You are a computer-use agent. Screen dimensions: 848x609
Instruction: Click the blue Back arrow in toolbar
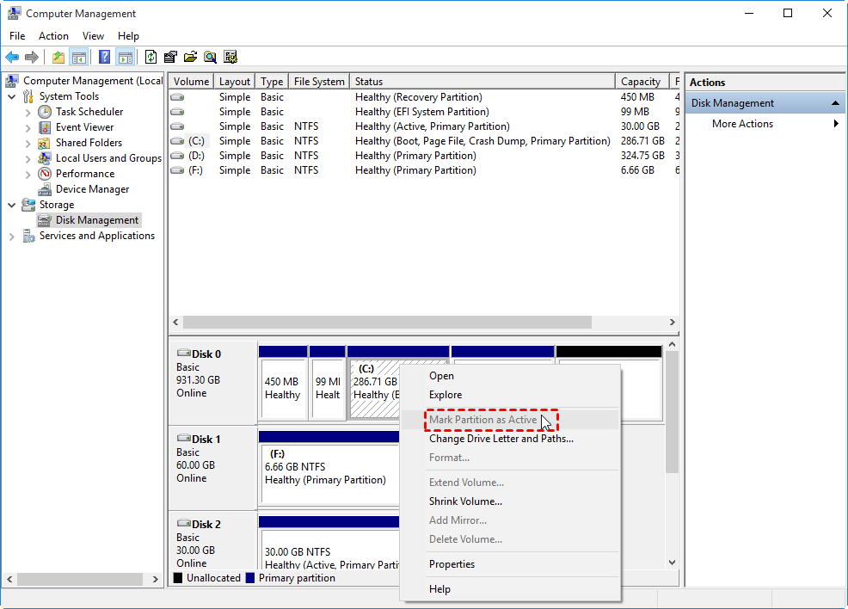tap(12, 58)
